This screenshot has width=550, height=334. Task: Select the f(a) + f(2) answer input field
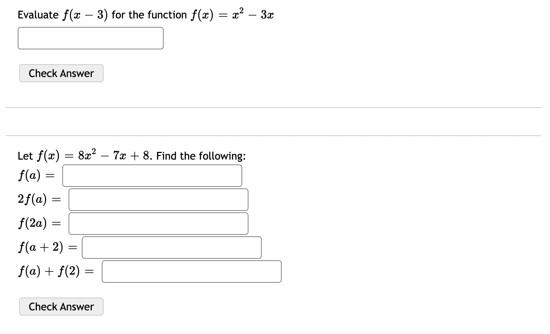point(191,271)
